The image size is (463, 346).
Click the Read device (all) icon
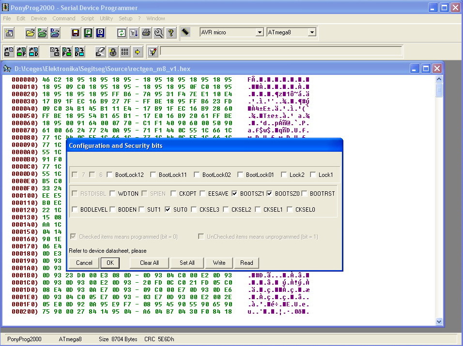click(9, 52)
